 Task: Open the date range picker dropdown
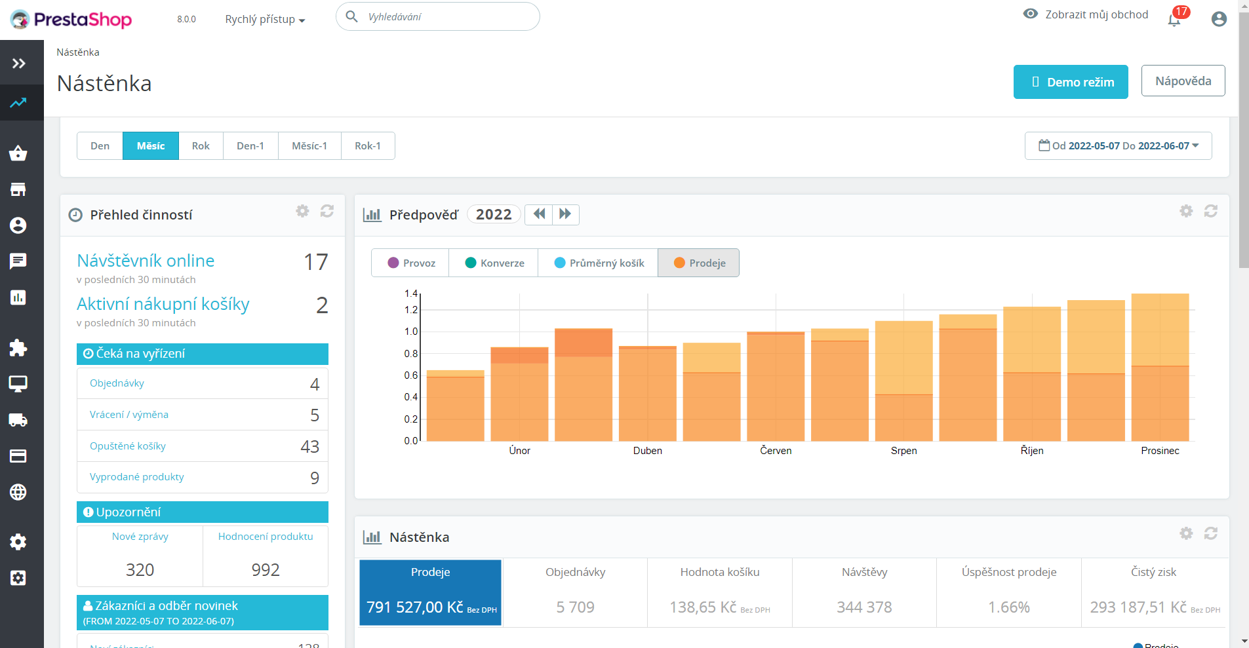[x=1118, y=145]
